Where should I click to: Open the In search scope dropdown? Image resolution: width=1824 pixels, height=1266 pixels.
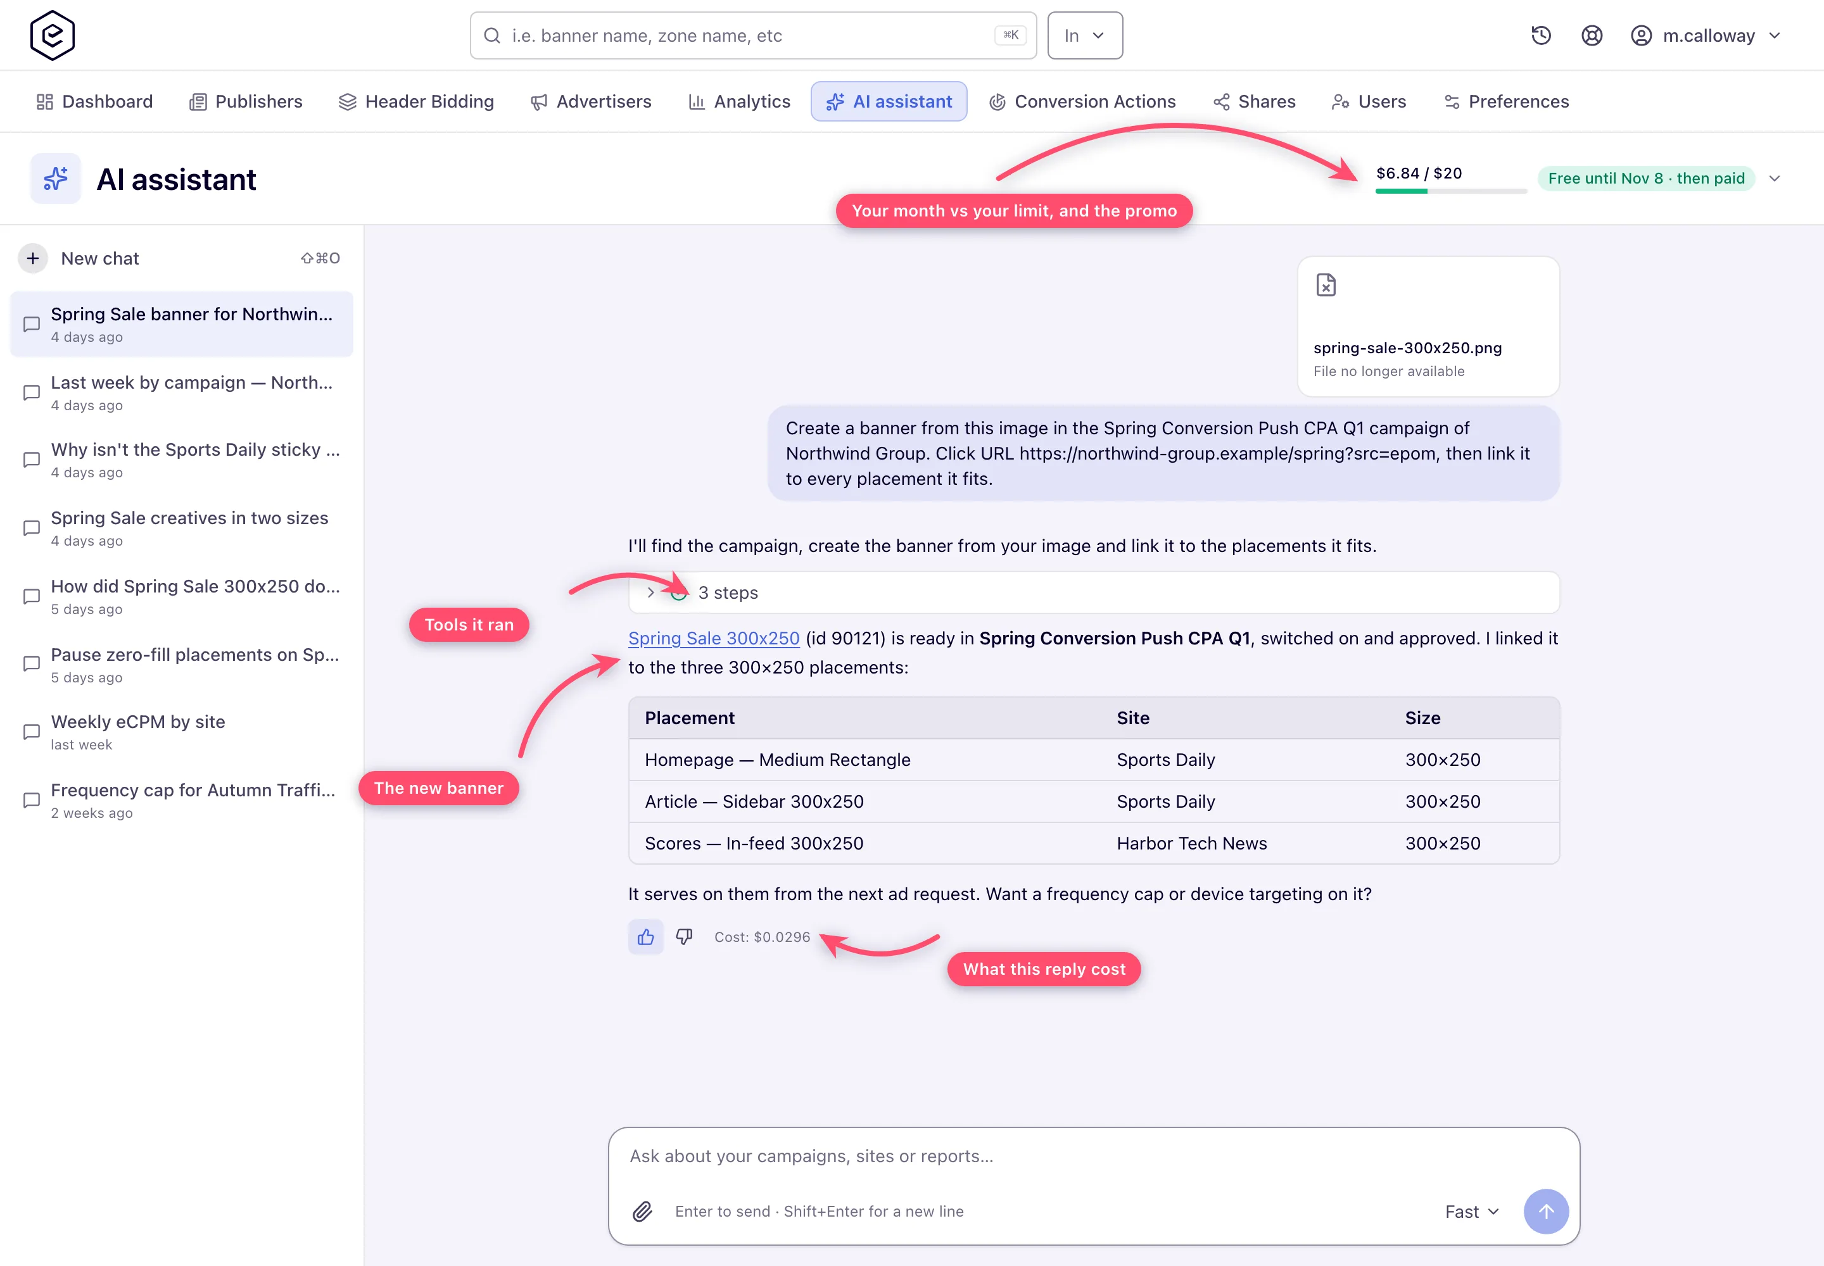[x=1084, y=35]
